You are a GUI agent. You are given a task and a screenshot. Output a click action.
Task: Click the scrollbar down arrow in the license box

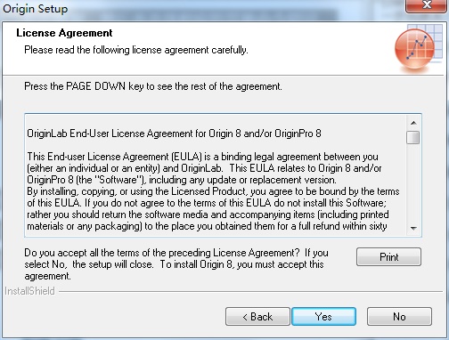[x=413, y=228]
